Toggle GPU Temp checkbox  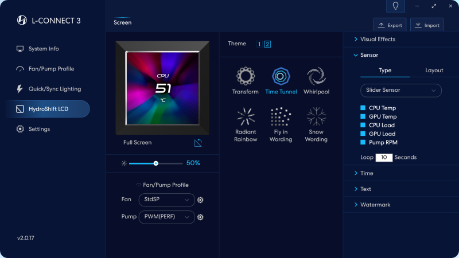363,116
